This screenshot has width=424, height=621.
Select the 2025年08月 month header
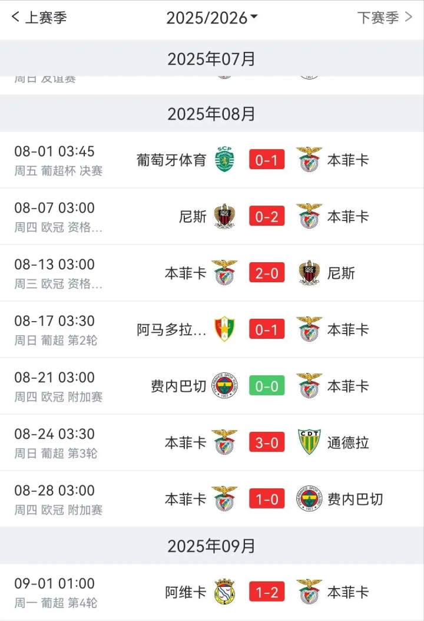click(212, 114)
